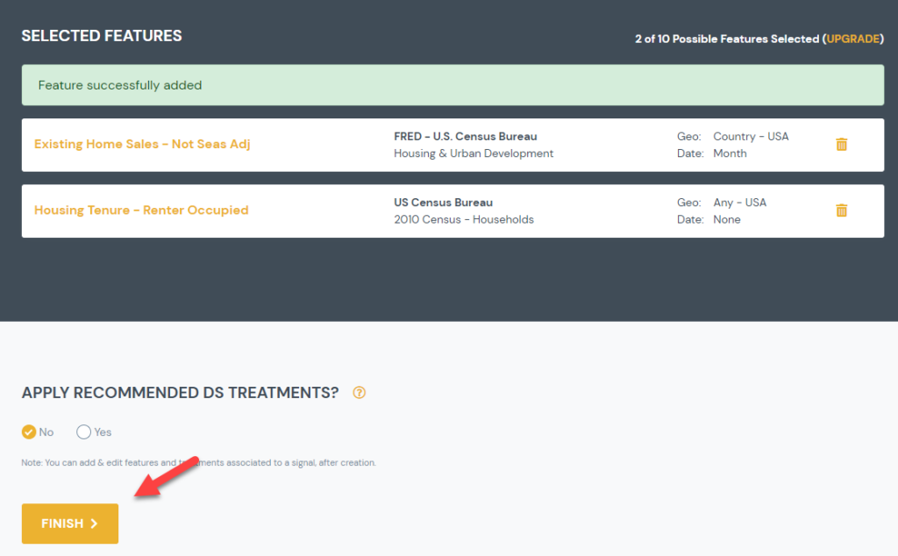Image resolution: width=898 pixels, height=556 pixels.
Task: Select the No radio option
Action: tap(29, 431)
